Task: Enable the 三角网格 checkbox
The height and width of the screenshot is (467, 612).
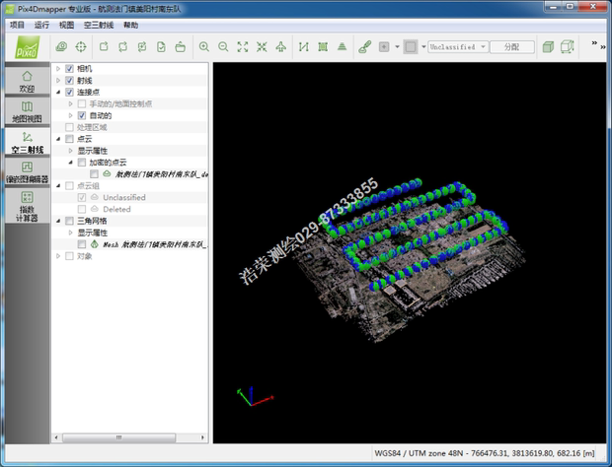Action: [69, 221]
